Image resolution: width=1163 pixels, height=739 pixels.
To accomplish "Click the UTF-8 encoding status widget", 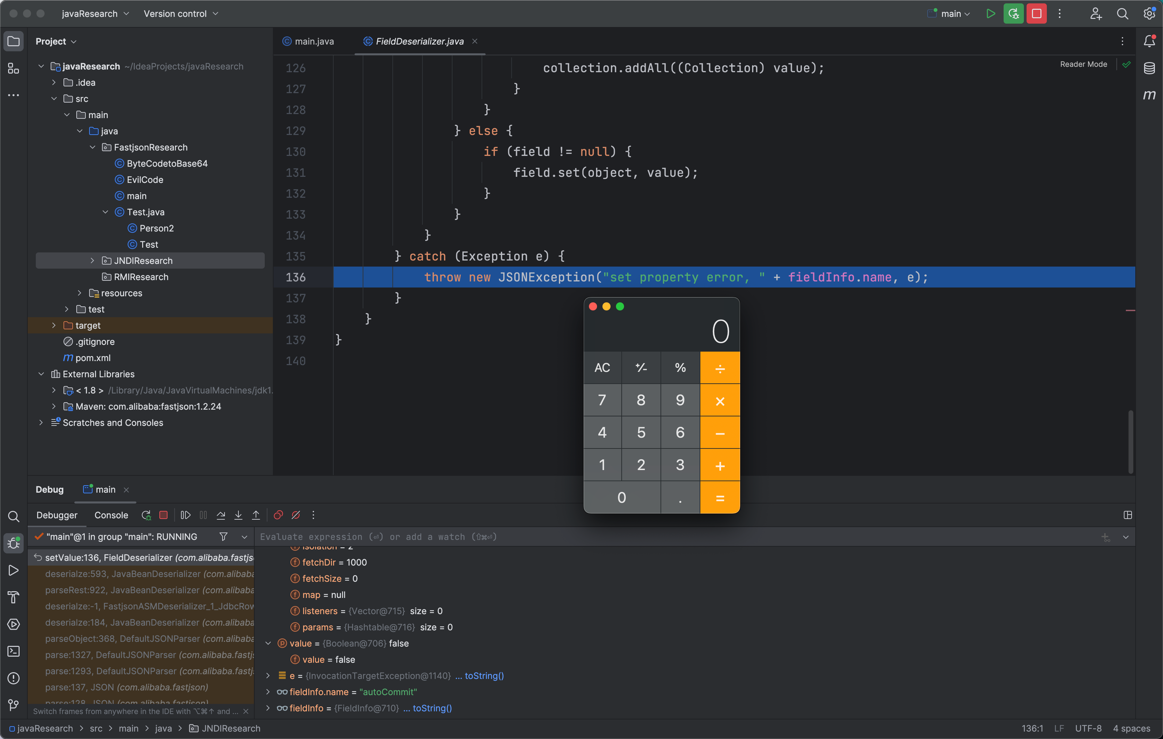I will (1088, 729).
